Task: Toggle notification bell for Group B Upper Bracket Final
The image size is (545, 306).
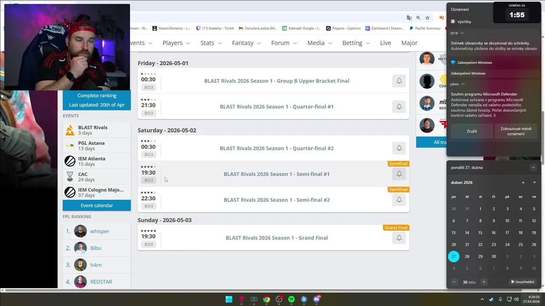Action: [x=399, y=81]
